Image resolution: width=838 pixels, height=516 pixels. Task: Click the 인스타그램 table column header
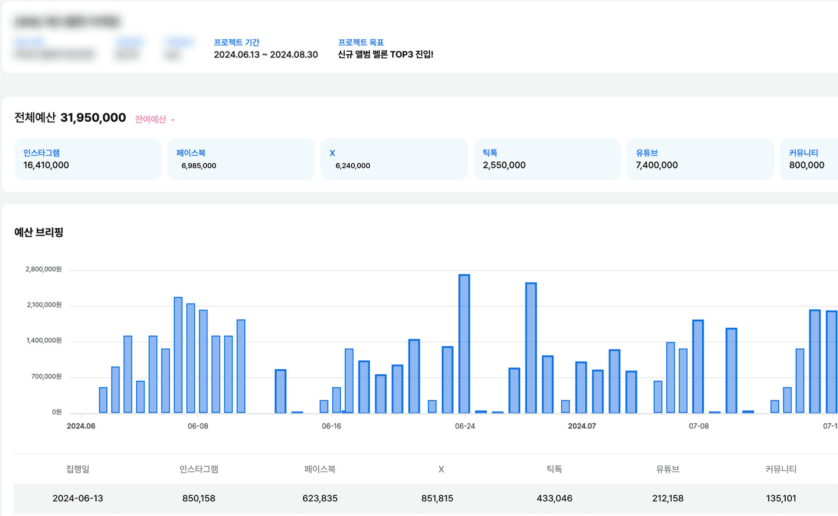click(x=199, y=469)
